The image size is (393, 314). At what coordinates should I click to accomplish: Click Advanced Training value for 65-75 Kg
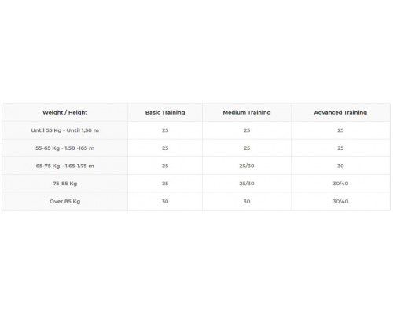point(340,166)
